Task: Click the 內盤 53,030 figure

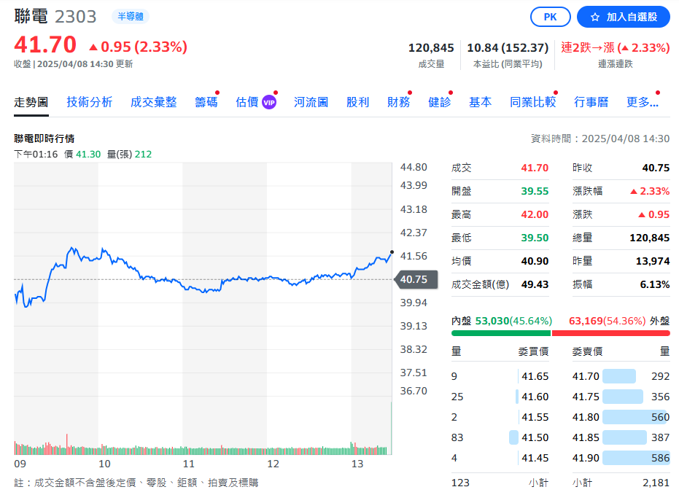Action: click(492, 321)
